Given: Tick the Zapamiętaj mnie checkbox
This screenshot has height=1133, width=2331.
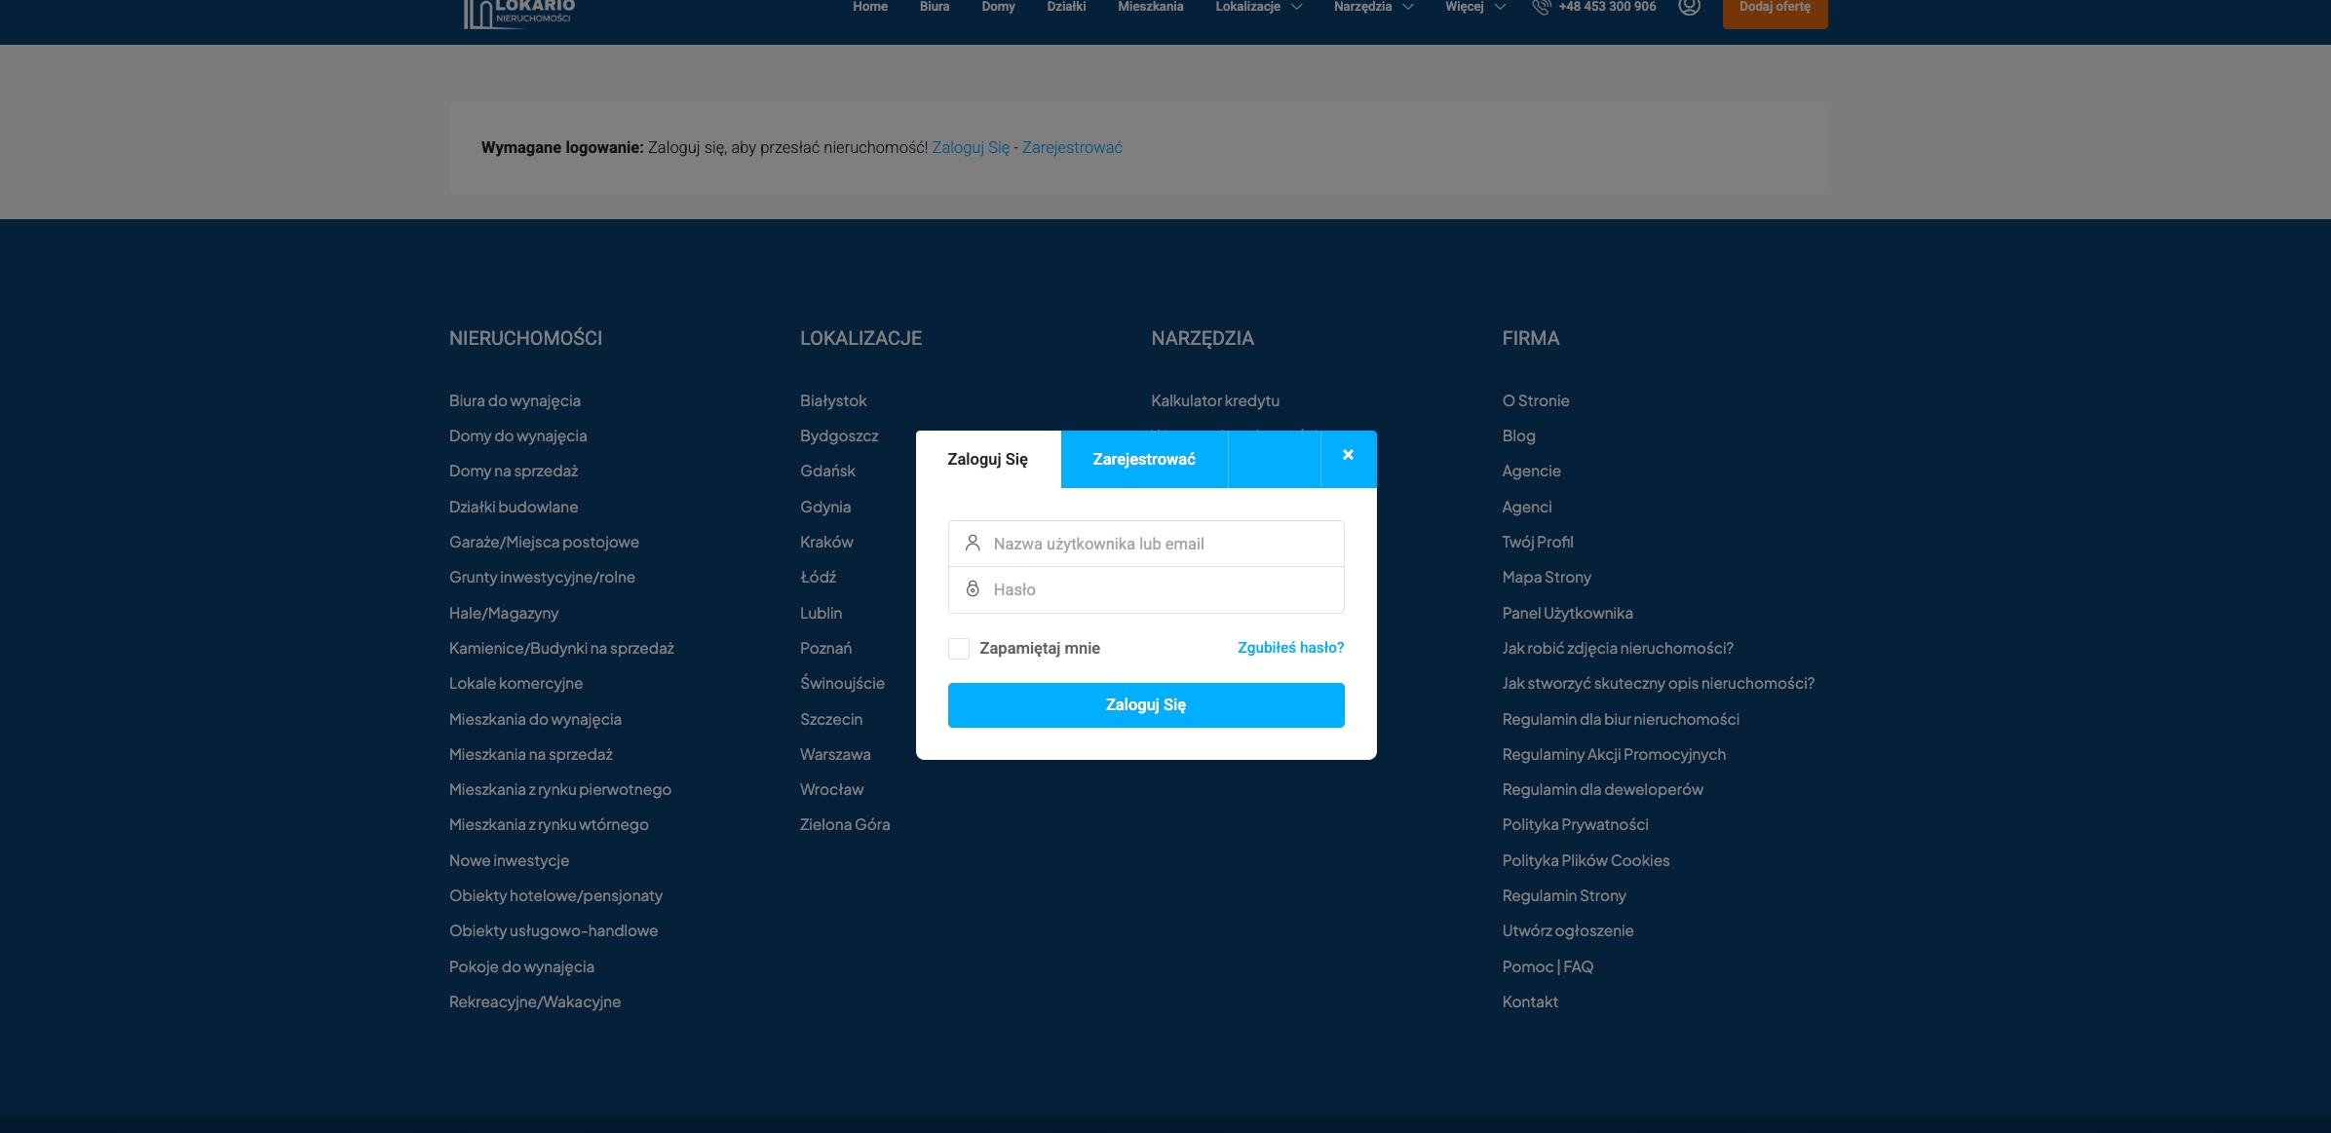Looking at the screenshot, I should pos(959,649).
